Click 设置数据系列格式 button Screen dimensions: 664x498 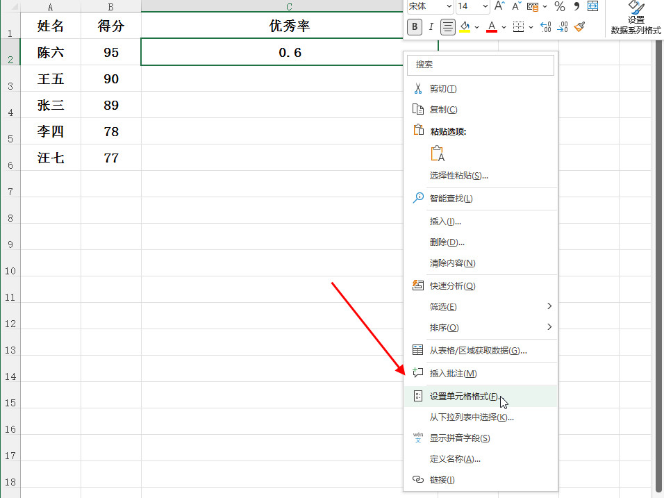pyautogui.click(x=636, y=18)
